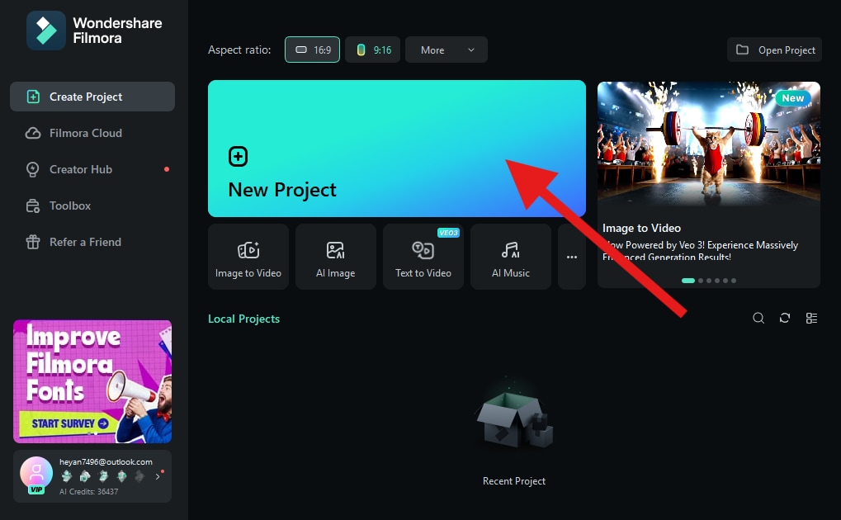Open Text to Video with VEO3
The image size is (841, 520).
click(423, 257)
